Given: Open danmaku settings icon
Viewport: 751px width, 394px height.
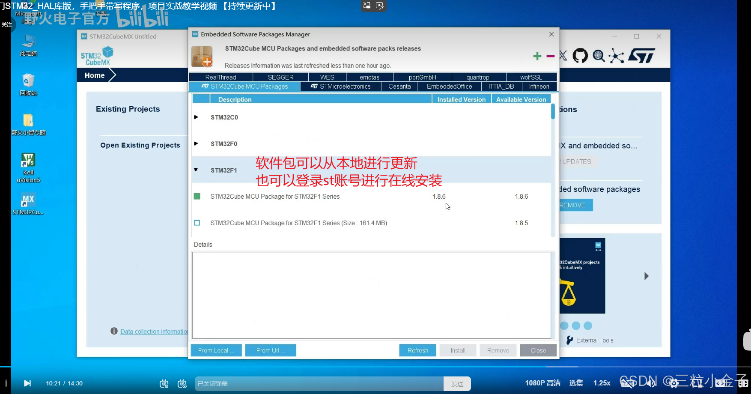Looking at the screenshot, I should click(182, 384).
